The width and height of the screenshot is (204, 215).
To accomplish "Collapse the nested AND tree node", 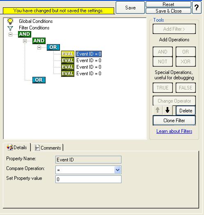I will pos(25,41).
